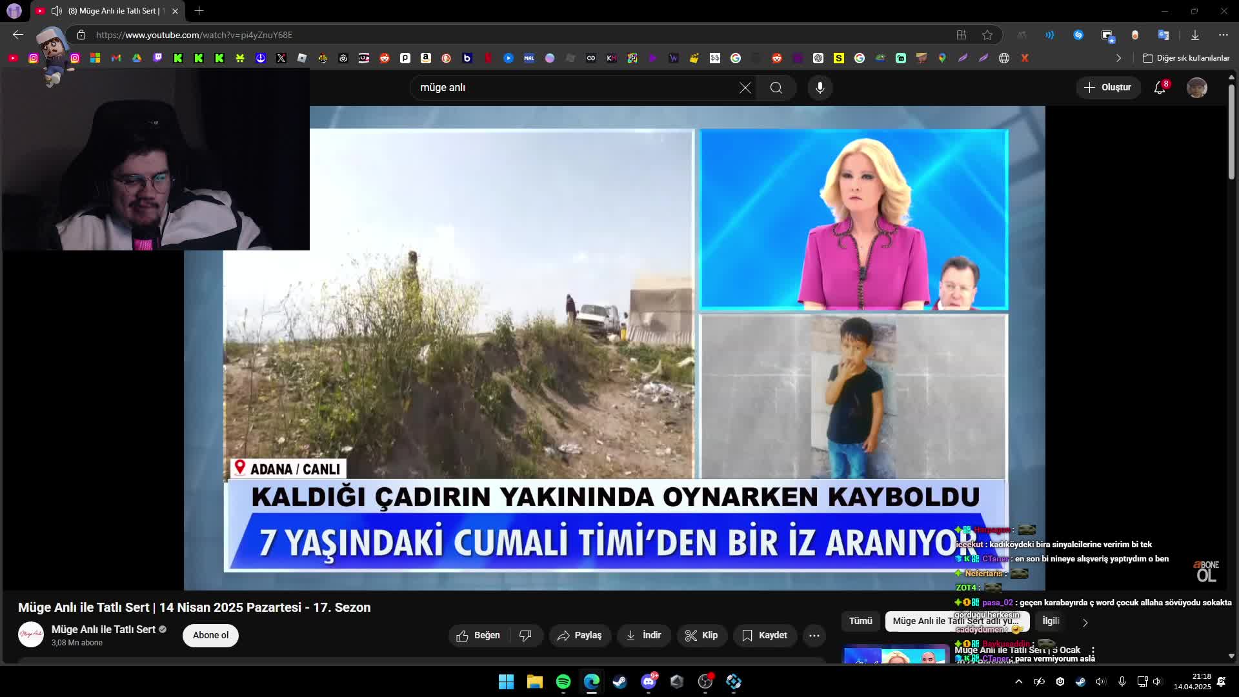Open the YouTube account avatar menu

1197,88
